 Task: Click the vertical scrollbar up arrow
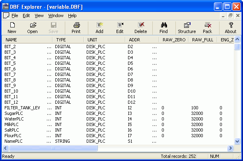(x=237, y=39)
